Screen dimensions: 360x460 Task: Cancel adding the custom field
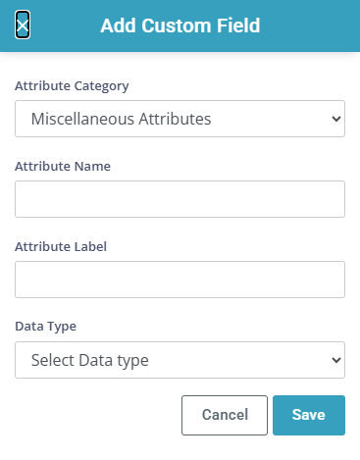225,415
